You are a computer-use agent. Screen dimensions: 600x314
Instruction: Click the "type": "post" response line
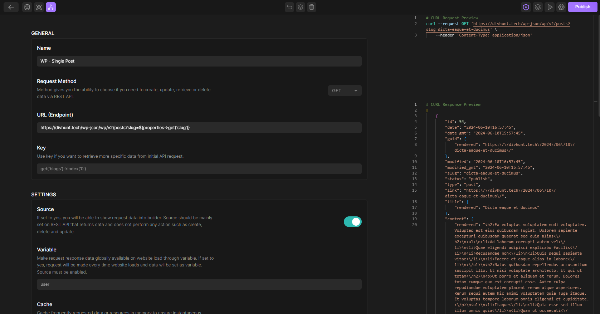[x=463, y=185]
